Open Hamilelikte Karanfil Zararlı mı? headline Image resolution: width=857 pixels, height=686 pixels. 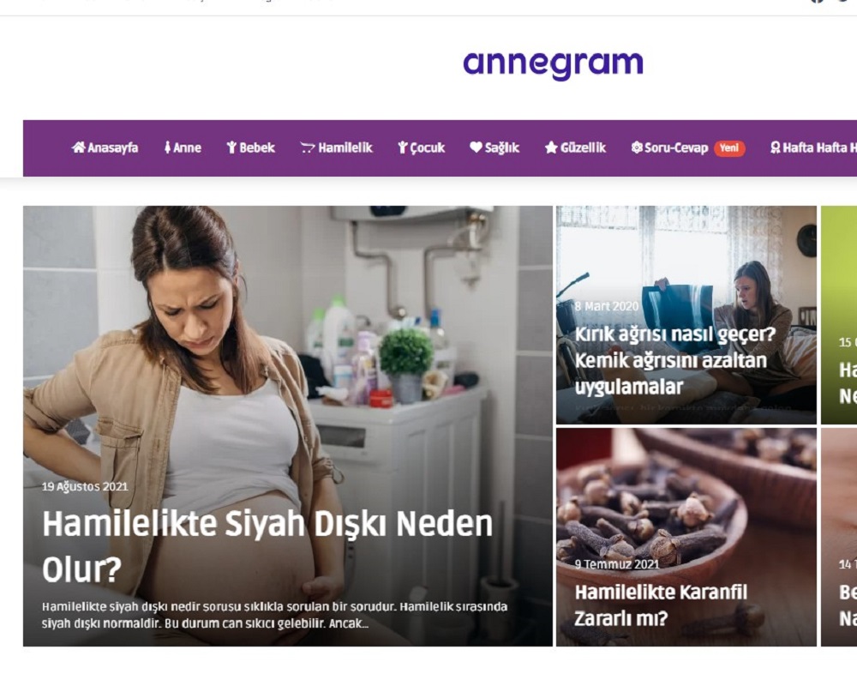(x=661, y=605)
